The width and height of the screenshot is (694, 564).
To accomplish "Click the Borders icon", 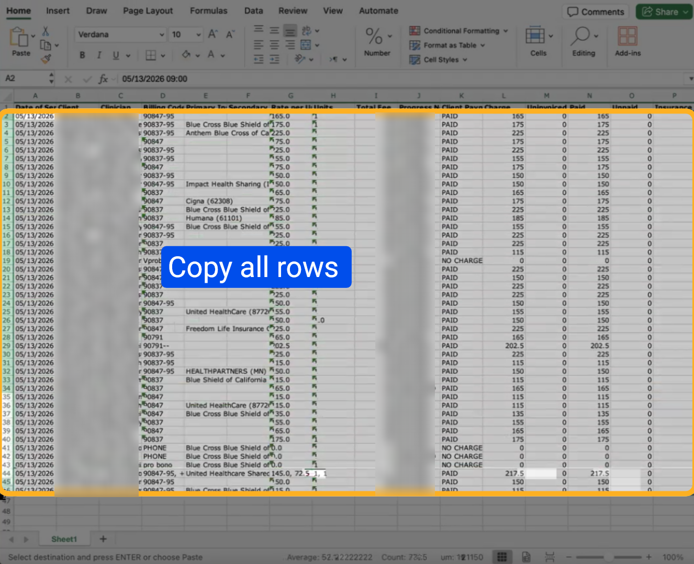I will [x=151, y=55].
